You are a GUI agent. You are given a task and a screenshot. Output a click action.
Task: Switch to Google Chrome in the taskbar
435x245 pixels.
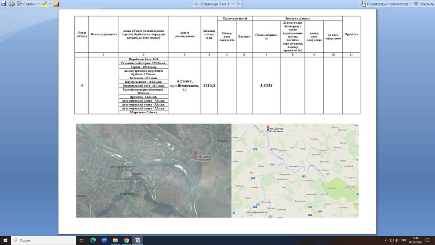tap(126, 240)
